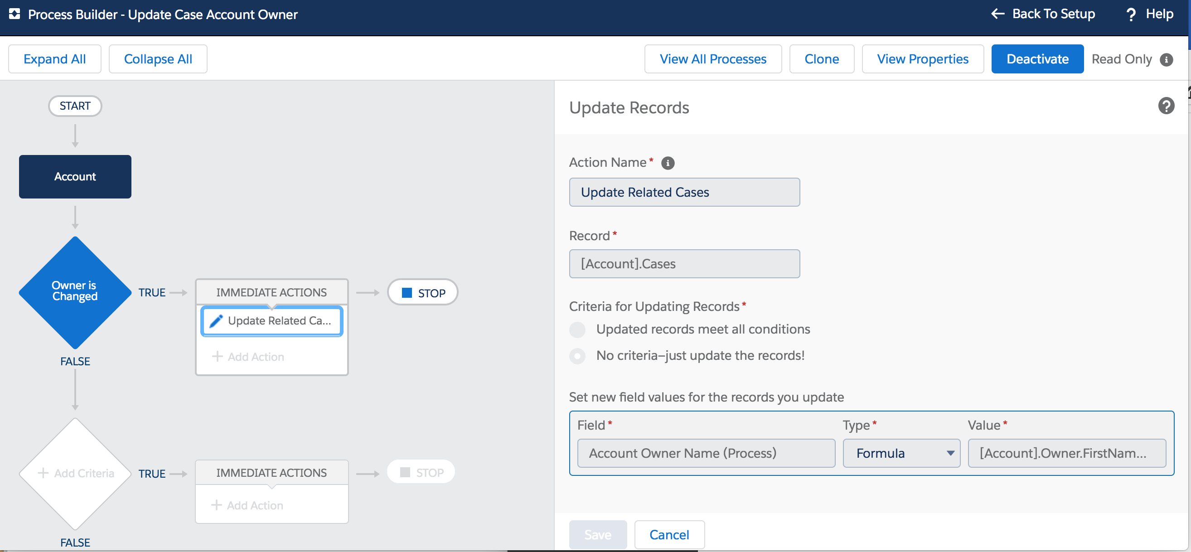Click the Action Name info icon

click(x=667, y=163)
